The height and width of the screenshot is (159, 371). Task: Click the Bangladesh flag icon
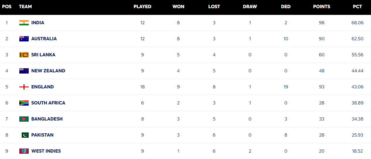[x=24, y=119]
